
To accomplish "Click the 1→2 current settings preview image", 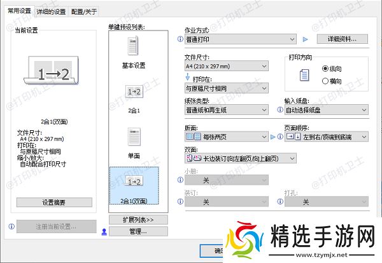I will coord(51,71).
